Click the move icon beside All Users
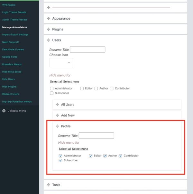 58,105
